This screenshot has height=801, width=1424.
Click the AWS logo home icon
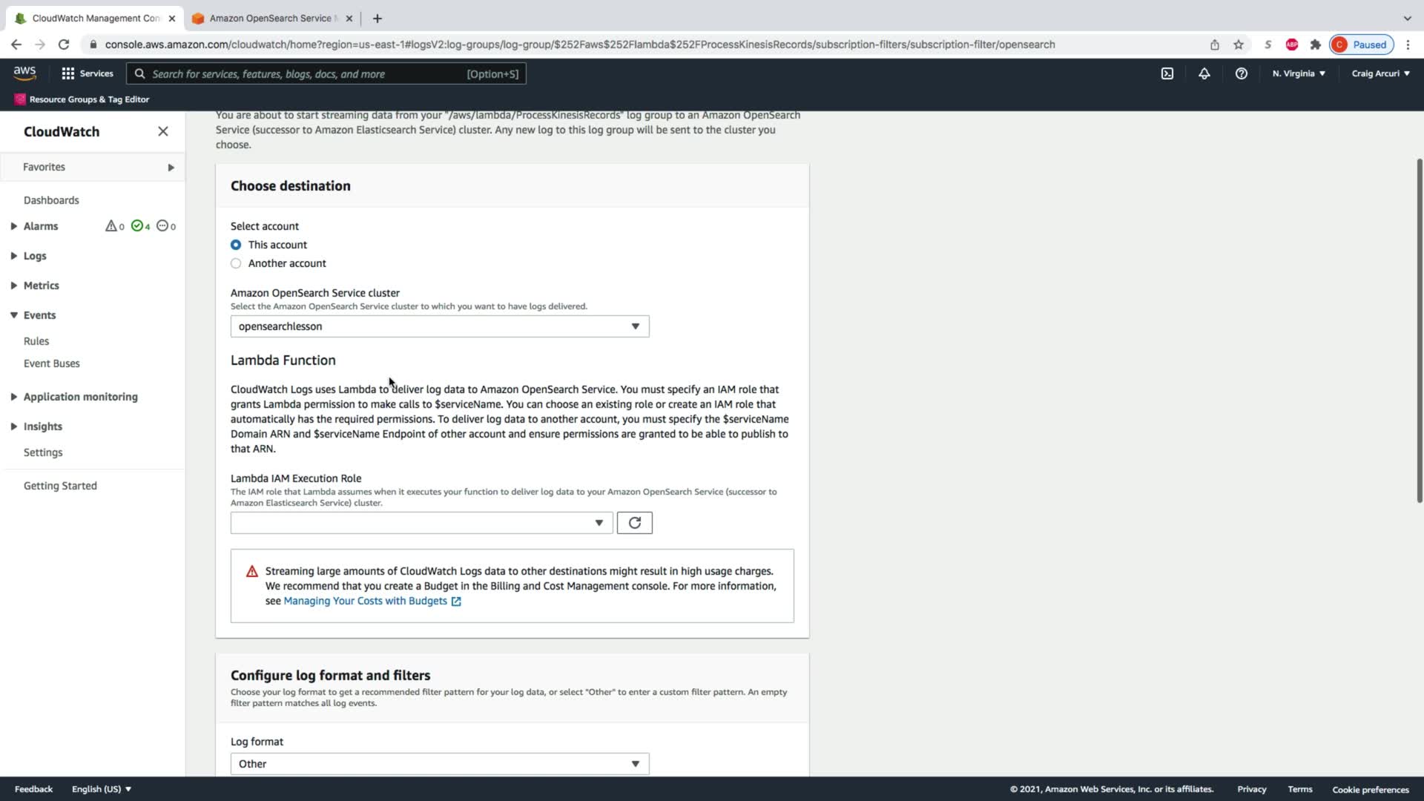tap(24, 73)
